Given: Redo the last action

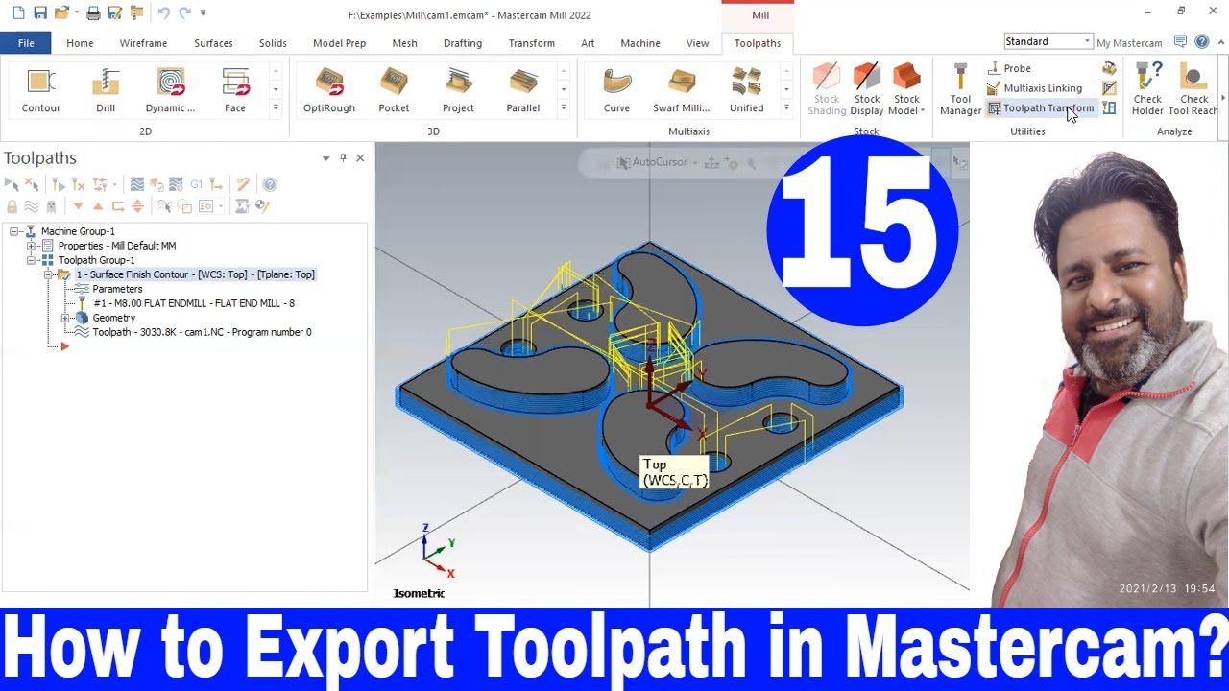Looking at the screenshot, I should click(x=184, y=13).
